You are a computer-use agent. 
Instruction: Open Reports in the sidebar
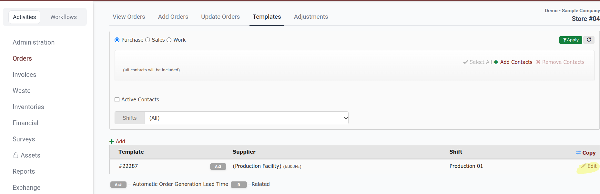(24, 171)
